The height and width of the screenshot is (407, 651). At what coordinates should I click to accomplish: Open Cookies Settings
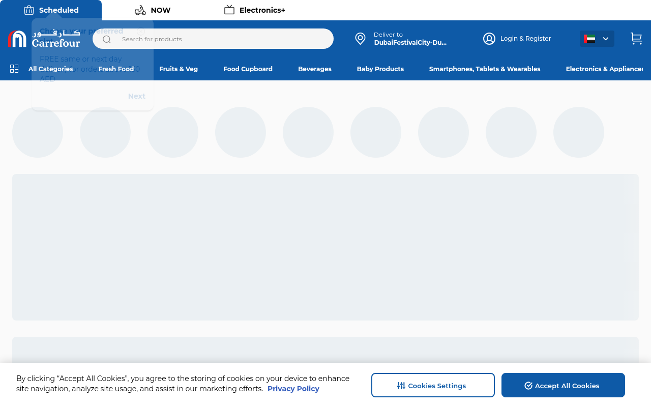point(433,385)
